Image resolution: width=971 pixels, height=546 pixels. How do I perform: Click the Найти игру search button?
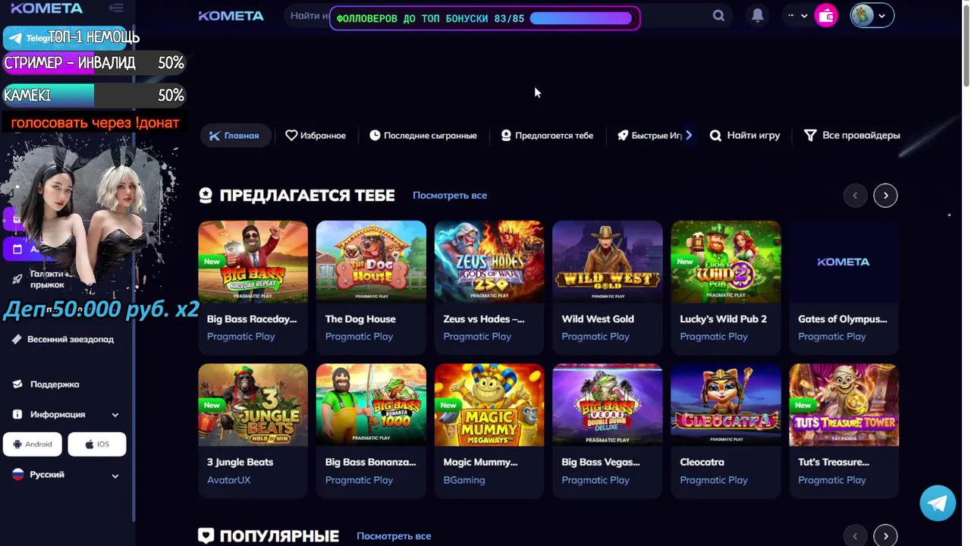pos(745,136)
